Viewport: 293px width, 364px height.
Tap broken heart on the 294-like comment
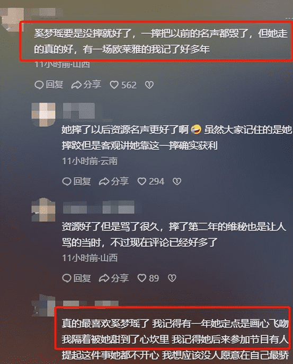[x=177, y=181]
